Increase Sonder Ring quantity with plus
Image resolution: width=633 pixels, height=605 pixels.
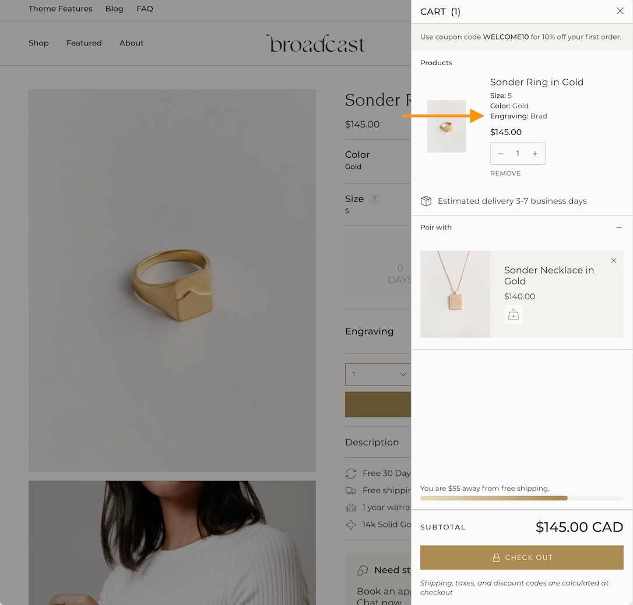click(x=534, y=154)
